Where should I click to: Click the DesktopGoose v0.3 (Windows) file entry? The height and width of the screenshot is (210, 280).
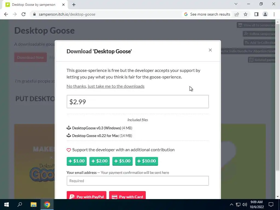100,128
